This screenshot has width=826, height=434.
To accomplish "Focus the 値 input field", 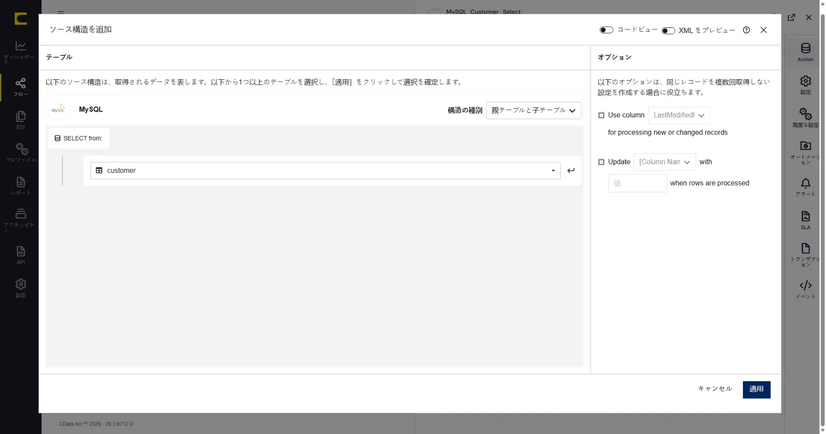I will point(637,183).
